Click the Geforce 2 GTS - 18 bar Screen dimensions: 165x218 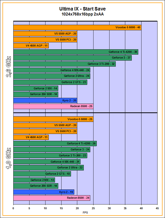pyautogui.click(x=42, y=174)
